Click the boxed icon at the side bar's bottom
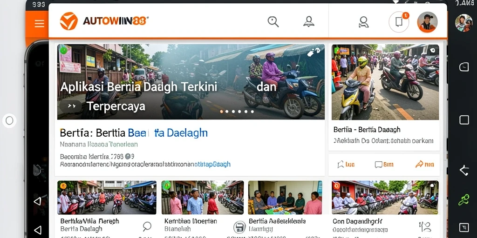477x238 pixels. coord(464,227)
